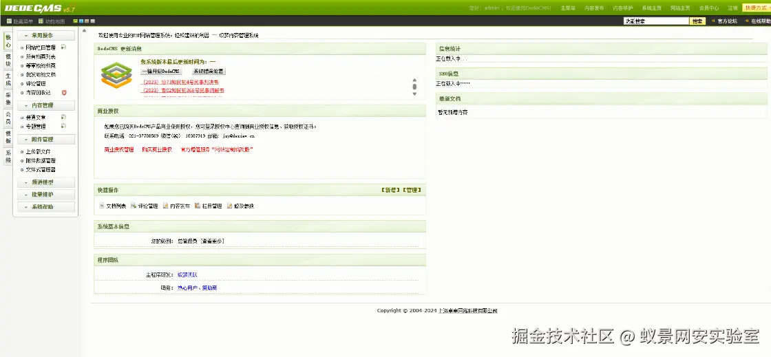771x357 pixels.
Task: Open the 上传新文件 sidebar item
Action: point(38,152)
